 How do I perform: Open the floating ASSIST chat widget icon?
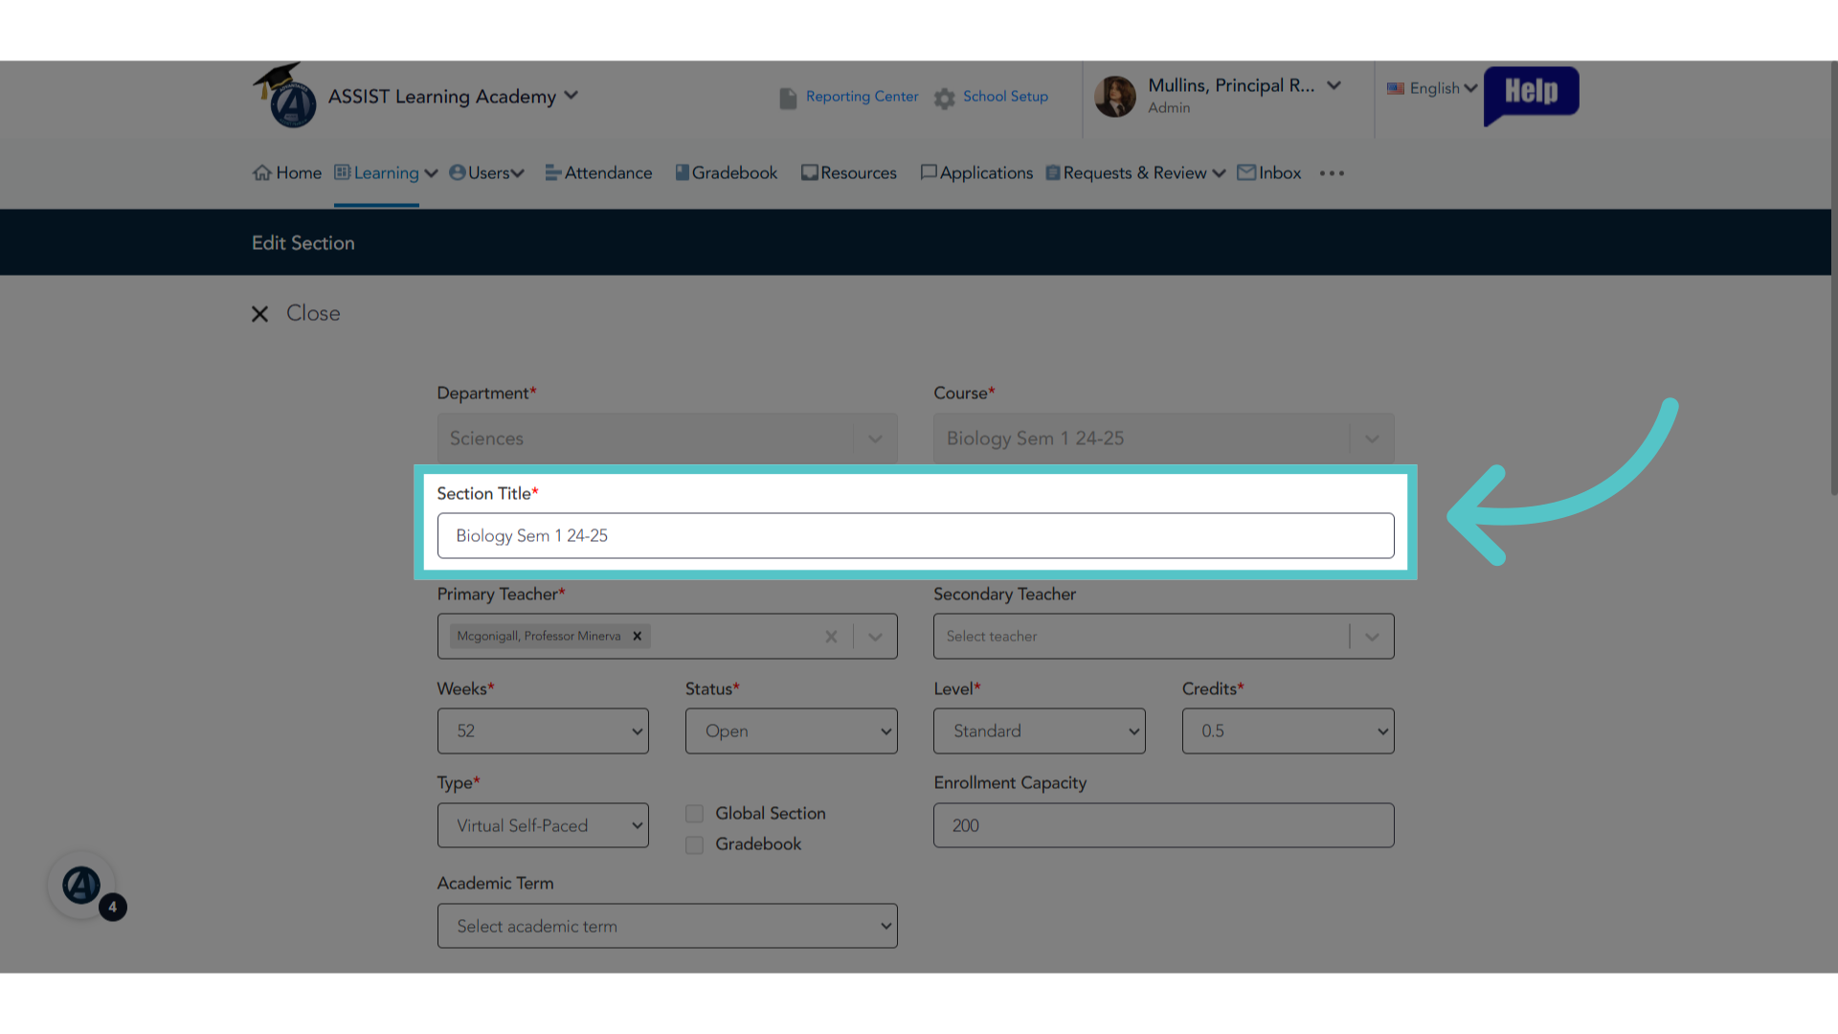(x=82, y=886)
